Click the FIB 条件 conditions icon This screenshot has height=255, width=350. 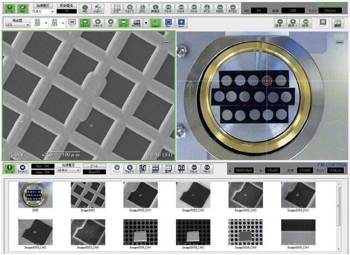(x=168, y=169)
